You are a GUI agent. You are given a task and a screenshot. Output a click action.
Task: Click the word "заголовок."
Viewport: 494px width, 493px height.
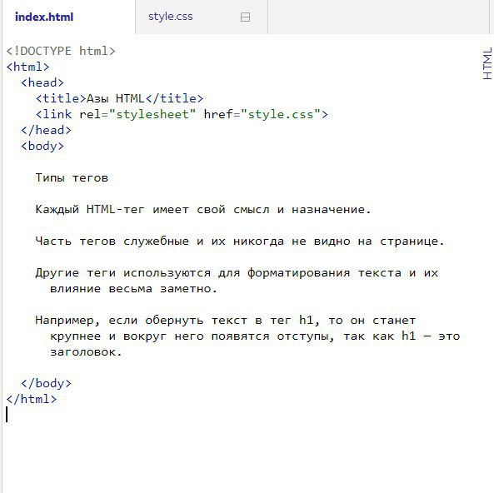[86, 352]
